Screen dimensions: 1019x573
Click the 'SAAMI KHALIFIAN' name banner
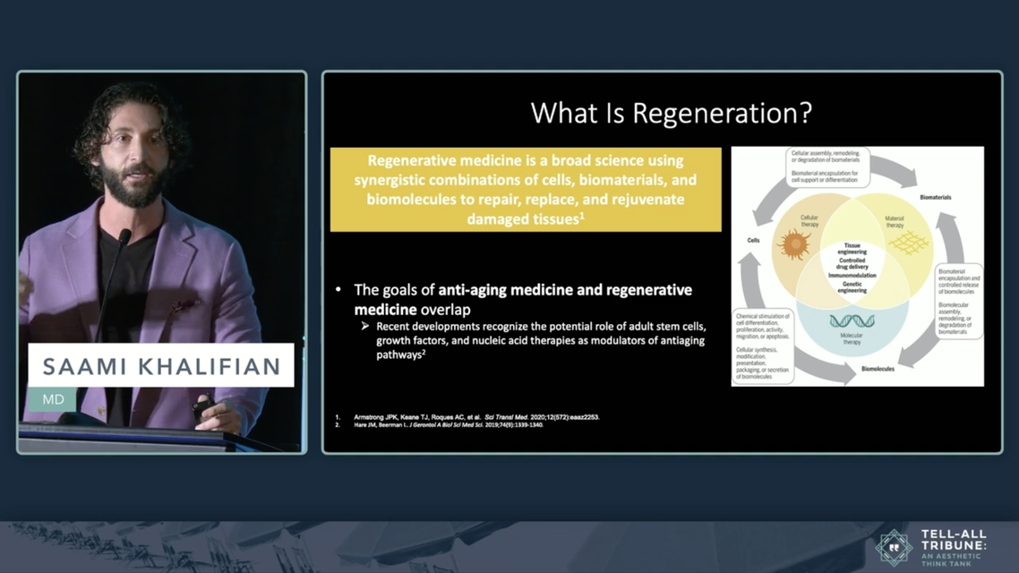161,366
